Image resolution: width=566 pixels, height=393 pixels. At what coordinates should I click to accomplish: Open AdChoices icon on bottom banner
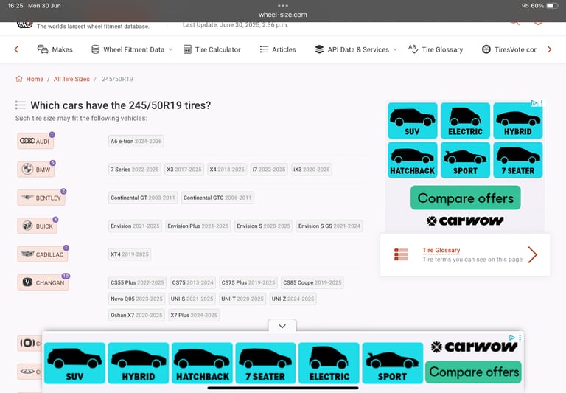512,338
